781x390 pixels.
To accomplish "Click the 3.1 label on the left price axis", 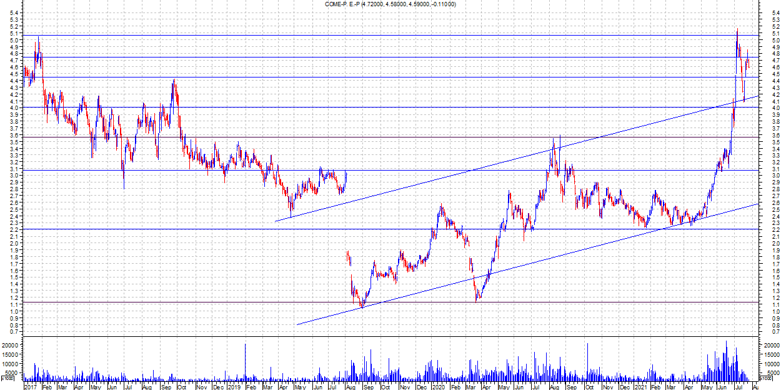I will point(15,169).
